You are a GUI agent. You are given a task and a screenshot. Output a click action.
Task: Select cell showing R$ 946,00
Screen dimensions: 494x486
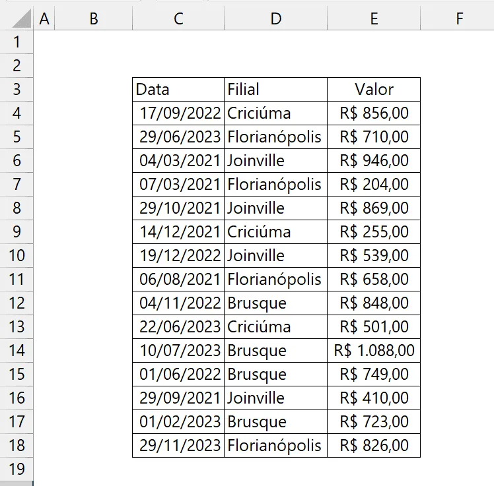pyautogui.click(x=374, y=160)
